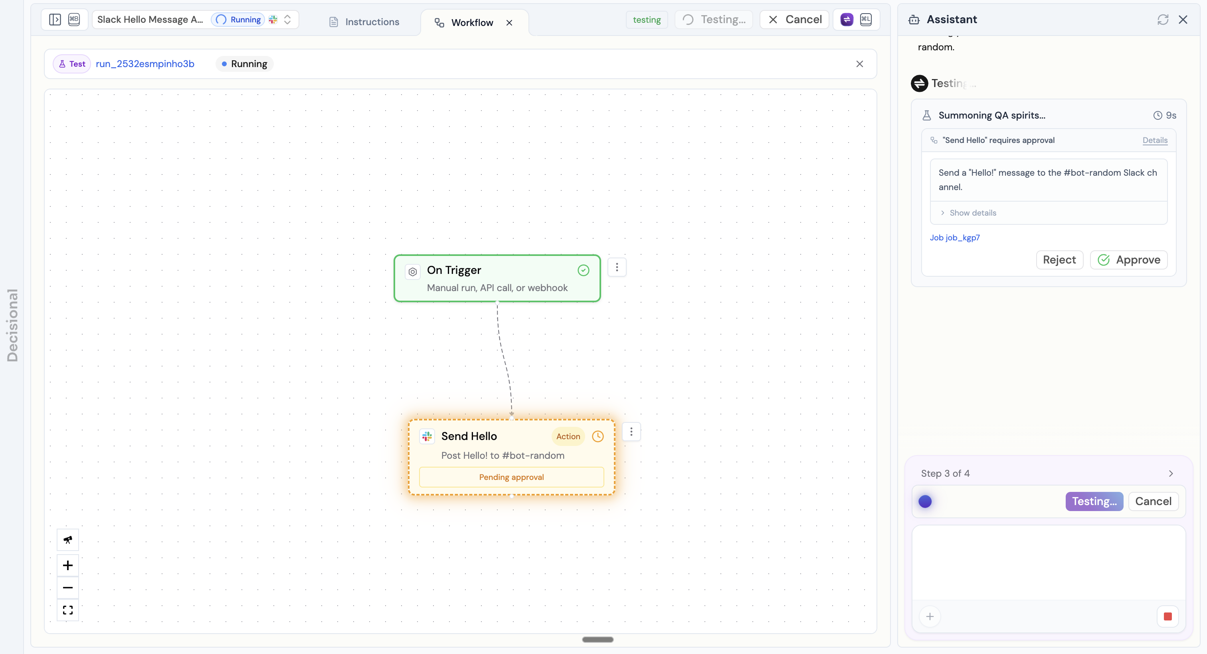
Task: Toggle the left sidebar with the panel icon
Action: 55,19
